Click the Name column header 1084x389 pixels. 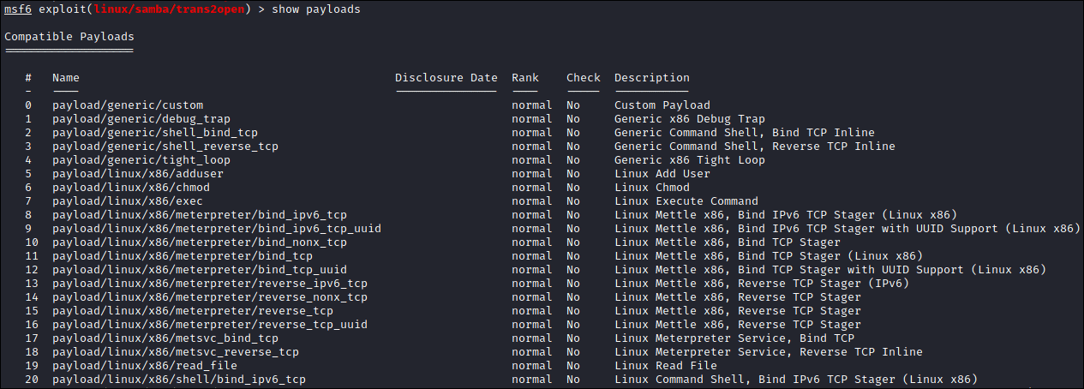(x=66, y=78)
